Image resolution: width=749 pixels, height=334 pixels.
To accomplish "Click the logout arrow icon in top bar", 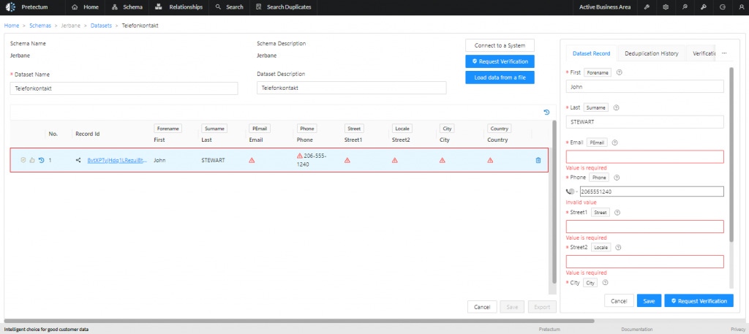I will (722, 7).
